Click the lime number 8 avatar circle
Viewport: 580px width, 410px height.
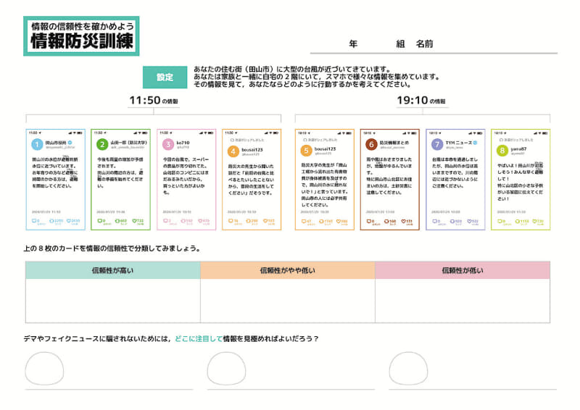pos(502,151)
